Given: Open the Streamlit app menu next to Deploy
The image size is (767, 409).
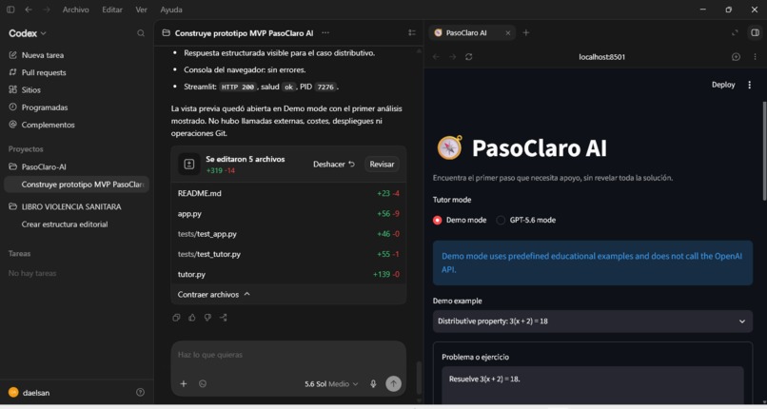Looking at the screenshot, I should pos(749,85).
